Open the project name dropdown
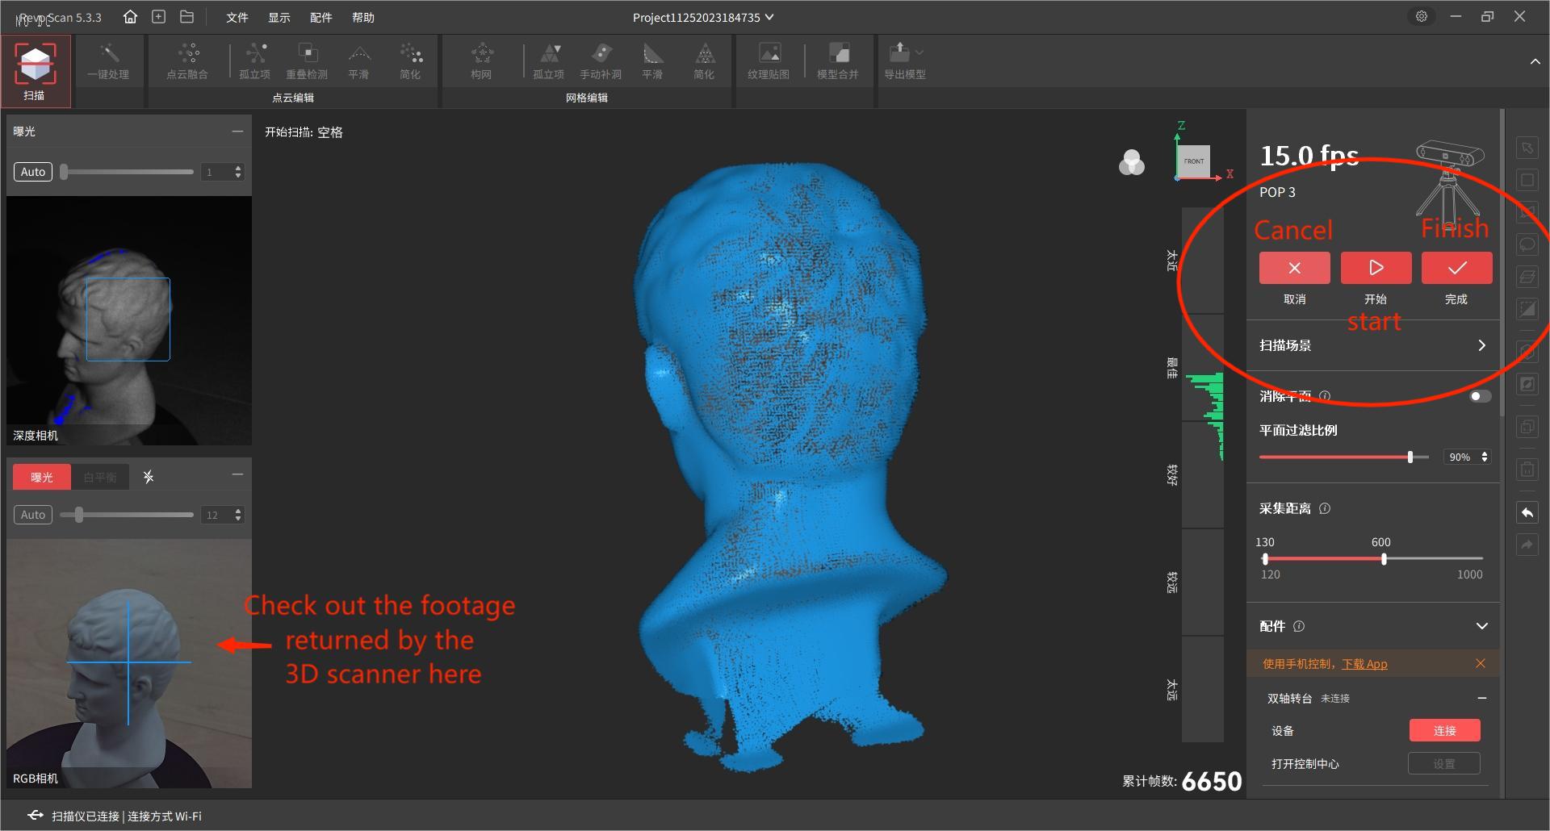This screenshot has height=831, width=1550. (769, 17)
